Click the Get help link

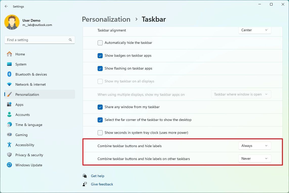coord(98,176)
